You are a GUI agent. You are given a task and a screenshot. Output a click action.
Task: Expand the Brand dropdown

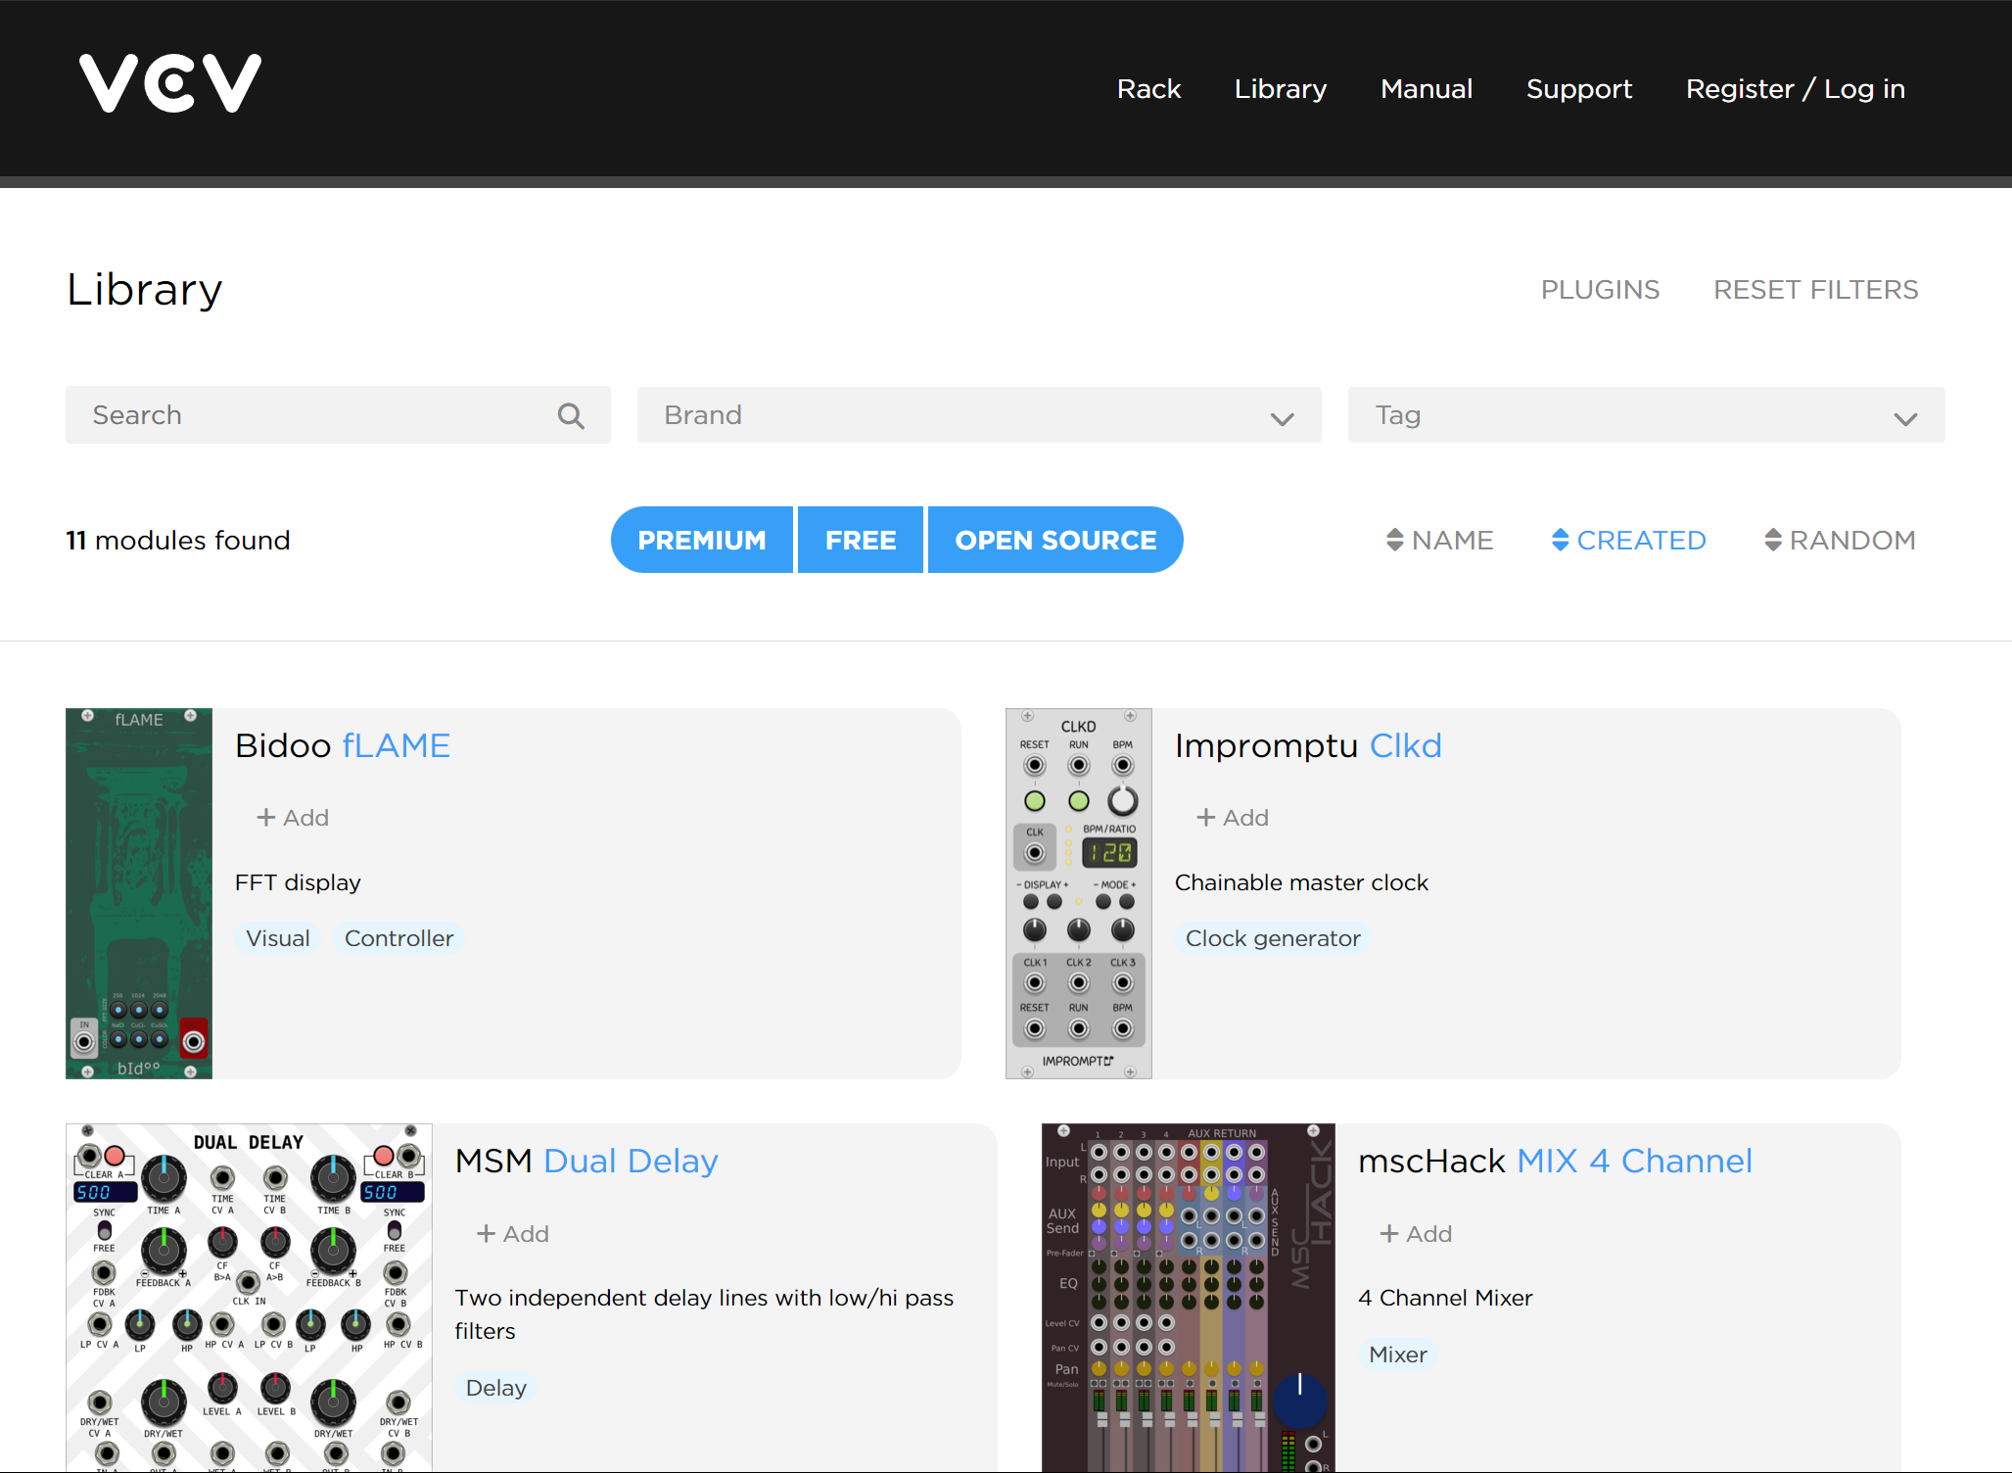coord(979,415)
